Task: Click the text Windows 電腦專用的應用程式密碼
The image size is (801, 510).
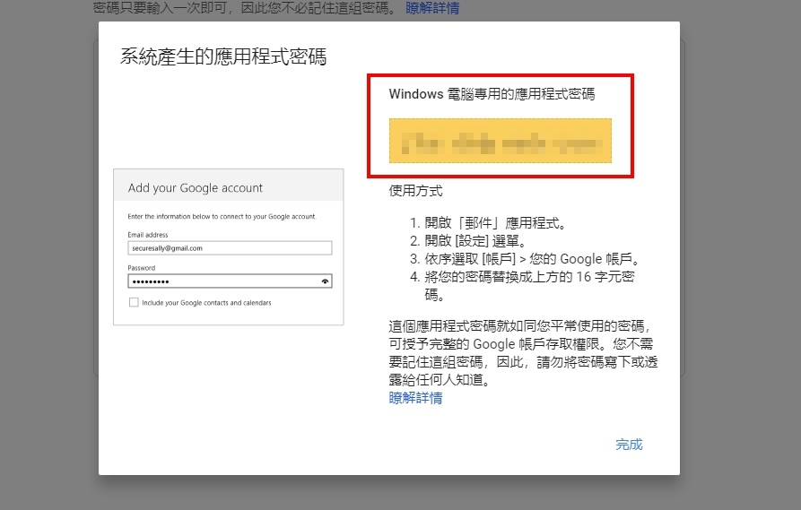Action: tap(492, 94)
